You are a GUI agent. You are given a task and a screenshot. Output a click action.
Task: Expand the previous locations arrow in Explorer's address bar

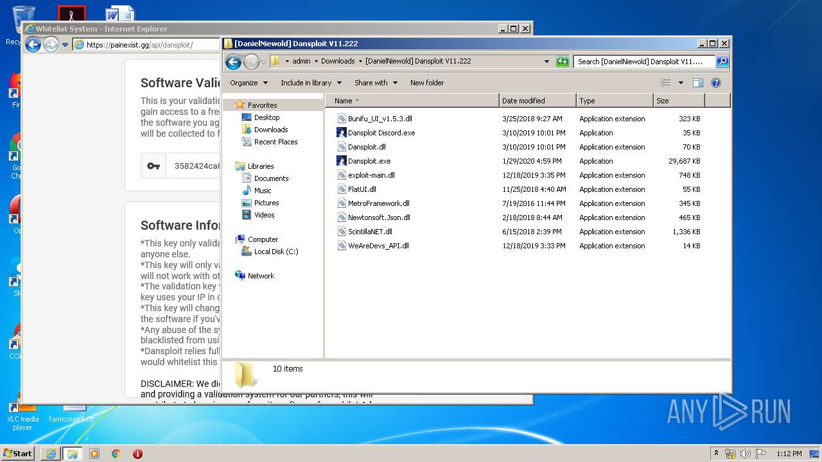point(547,62)
